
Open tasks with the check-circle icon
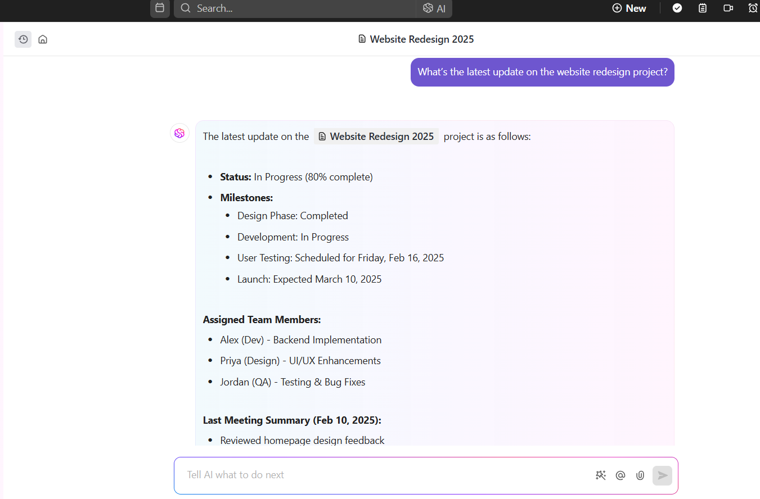tap(677, 8)
